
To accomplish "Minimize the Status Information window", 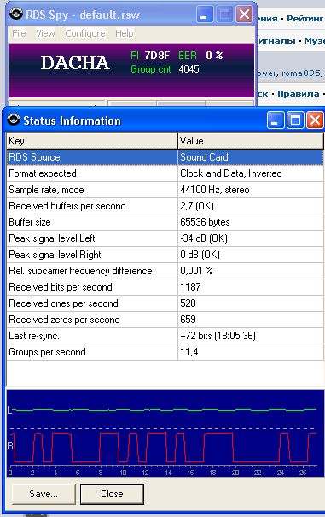I will click(276, 120).
